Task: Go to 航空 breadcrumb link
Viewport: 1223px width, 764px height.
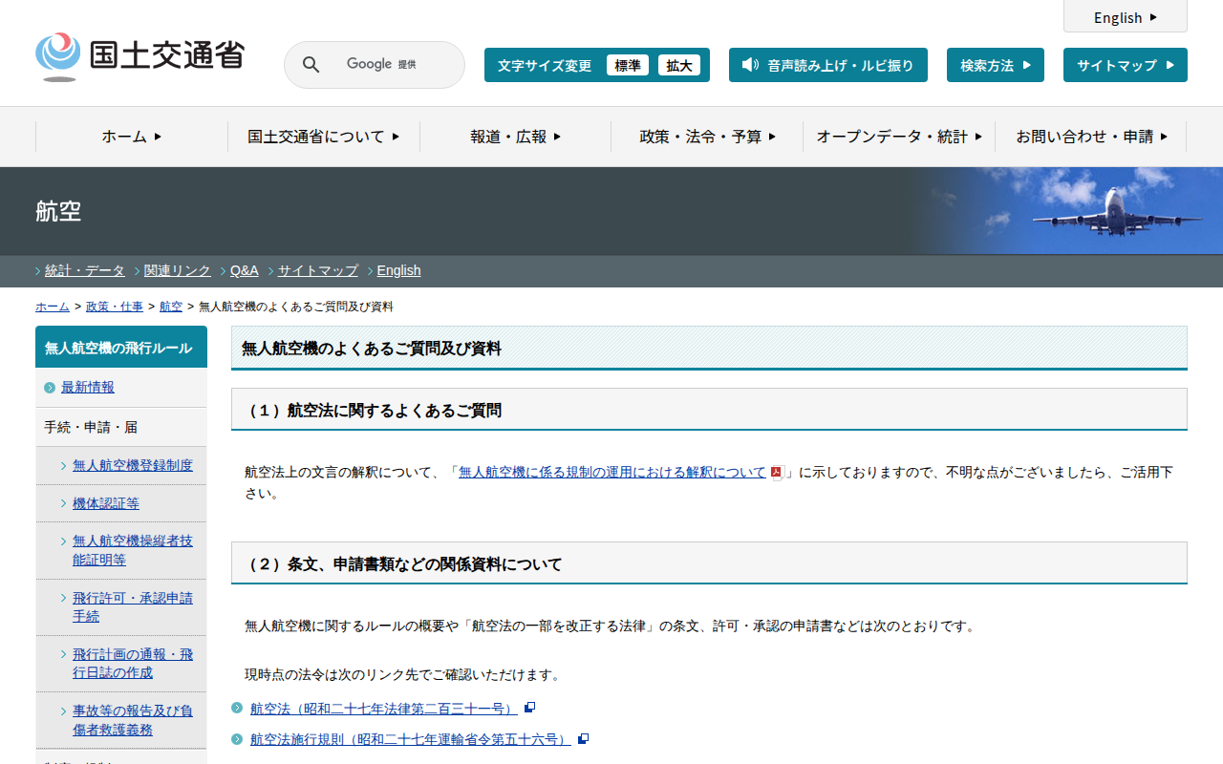Action: click(x=171, y=307)
